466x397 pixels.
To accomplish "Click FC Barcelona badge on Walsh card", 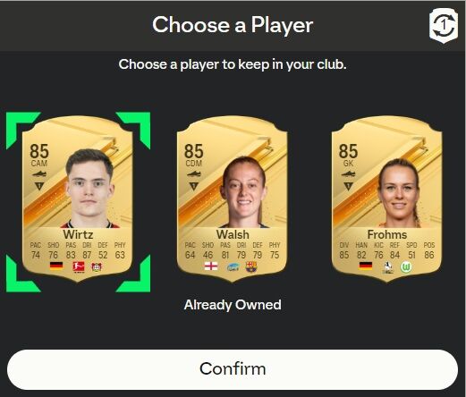I will click(x=251, y=266).
